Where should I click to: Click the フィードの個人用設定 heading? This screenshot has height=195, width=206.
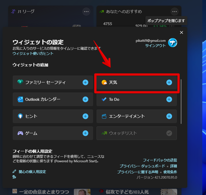point(32,151)
